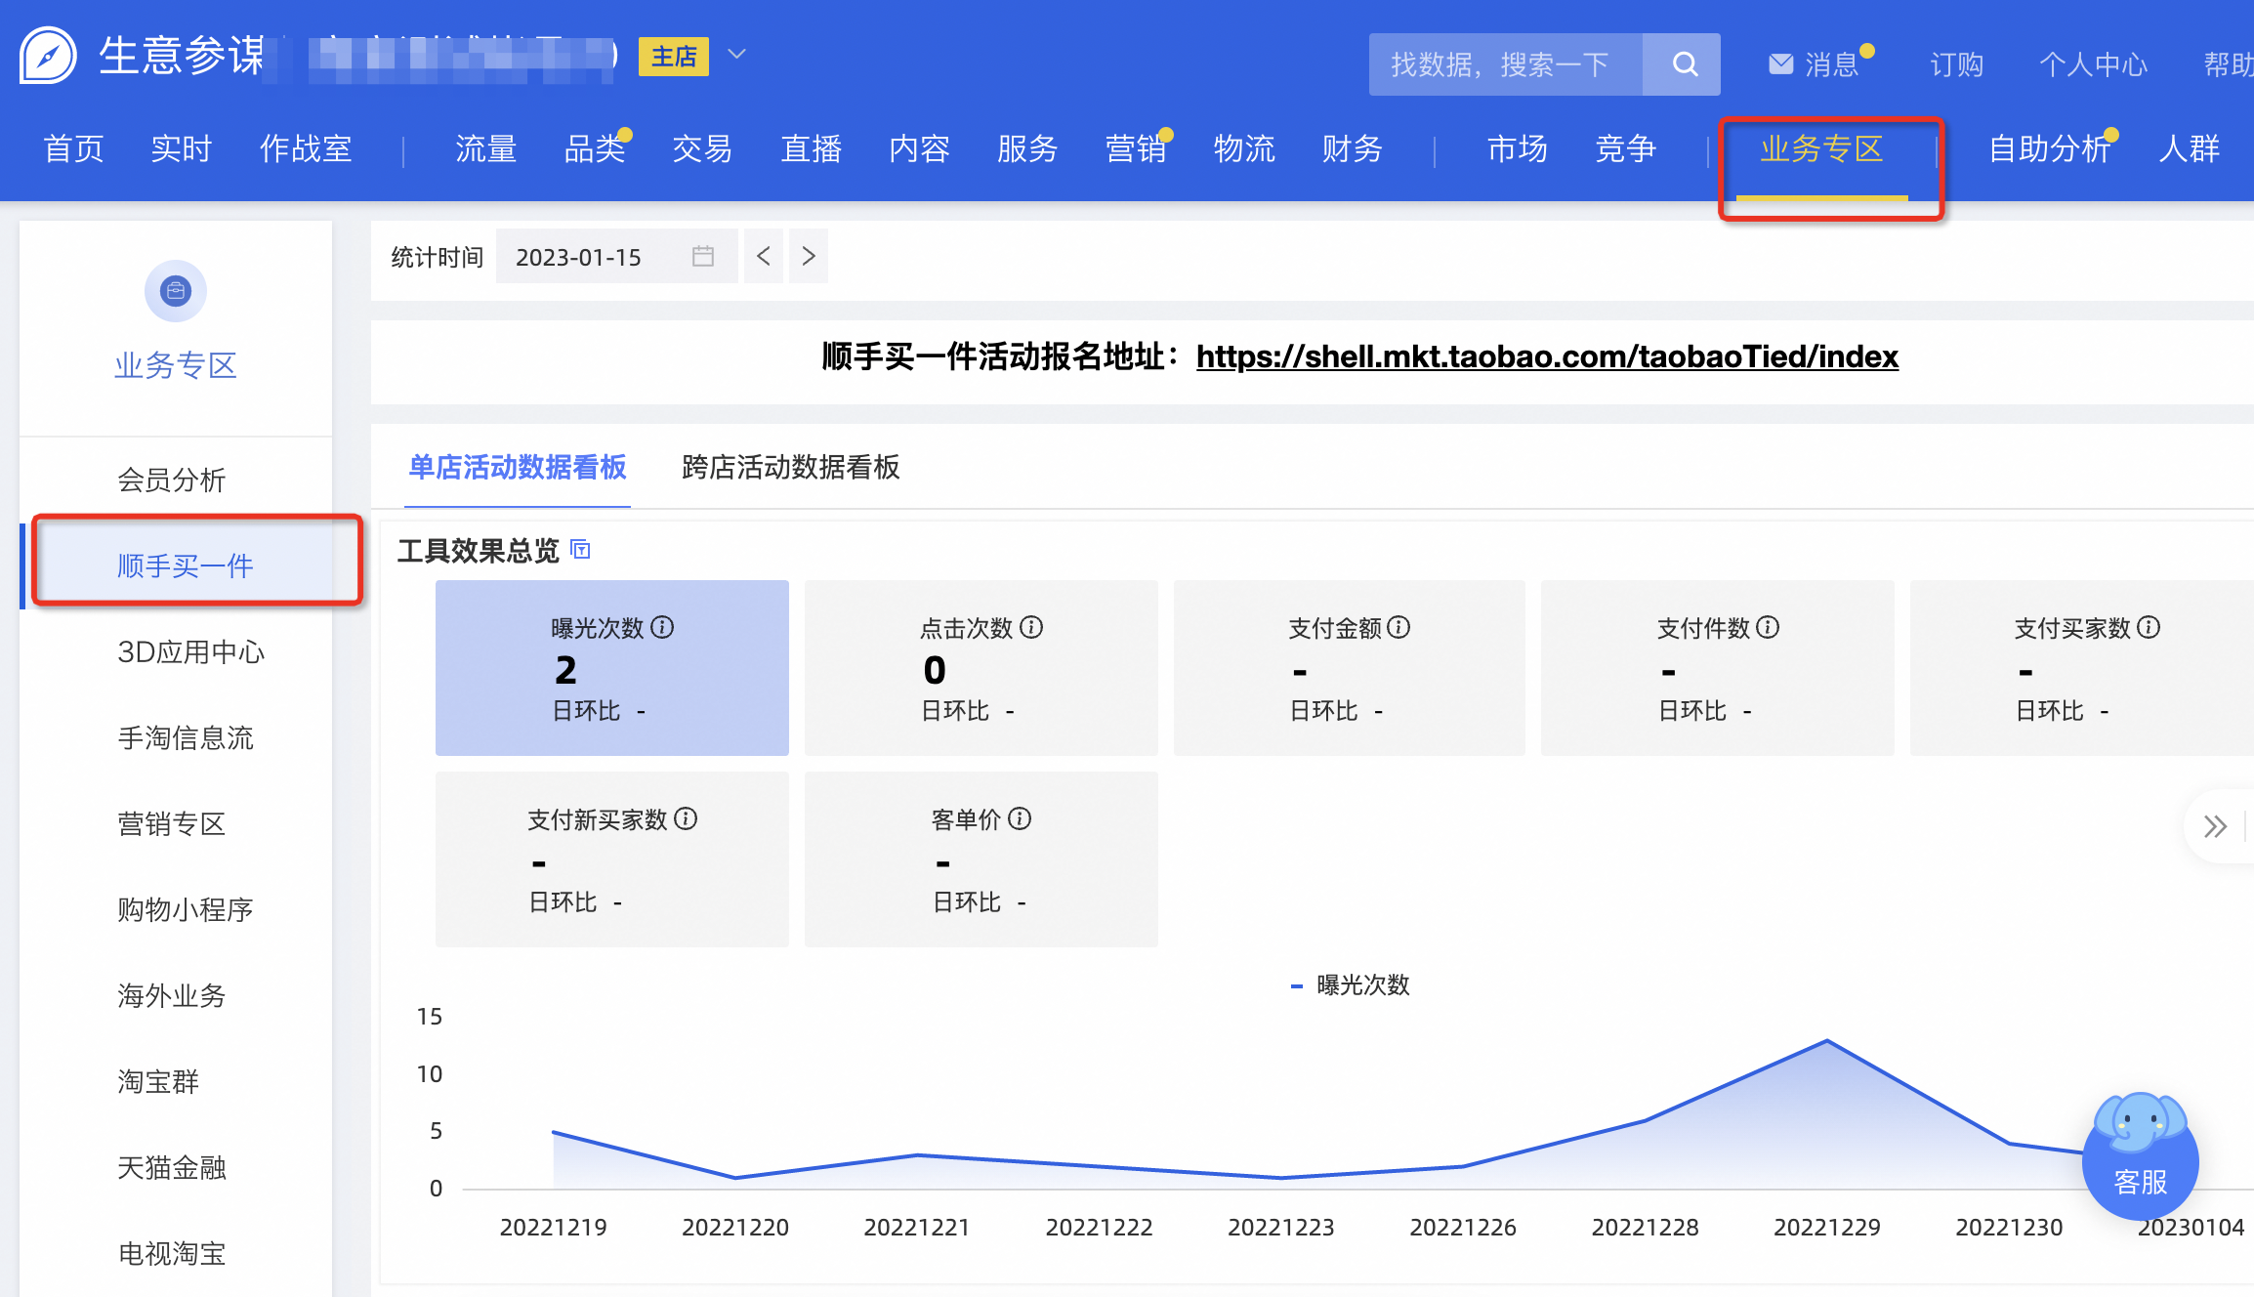Click the 生意参谋 compass logo icon

tap(48, 56)
